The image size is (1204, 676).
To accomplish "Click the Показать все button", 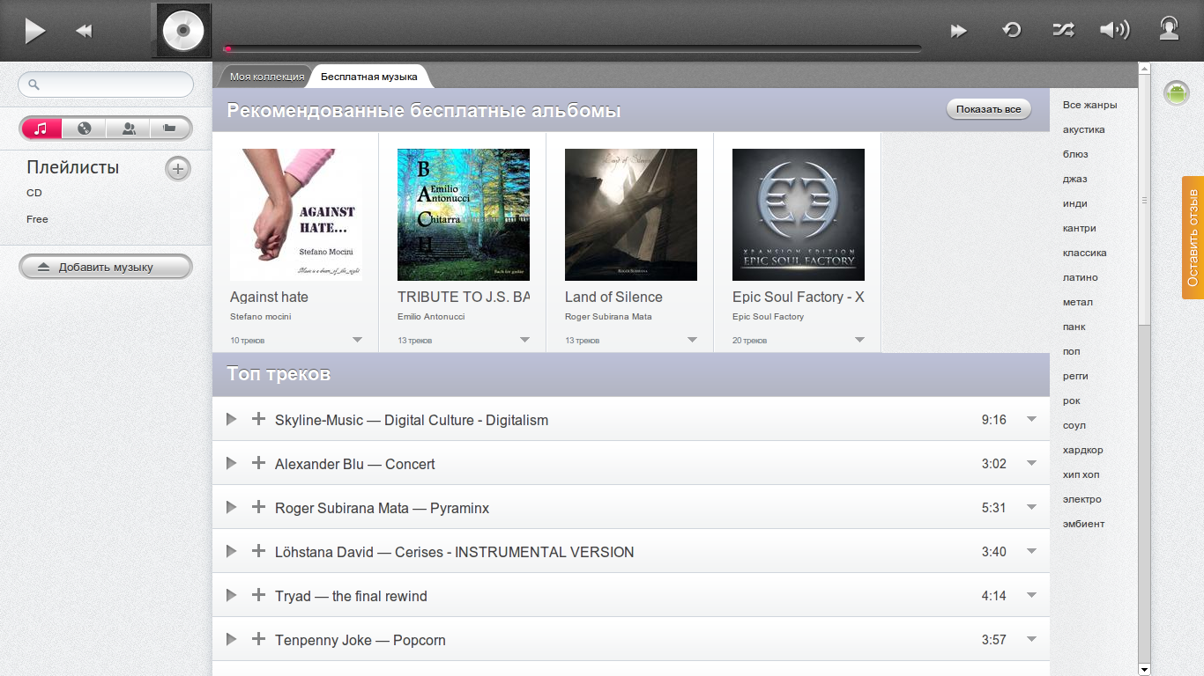I will pyautogui.click(x=988, y=109).
